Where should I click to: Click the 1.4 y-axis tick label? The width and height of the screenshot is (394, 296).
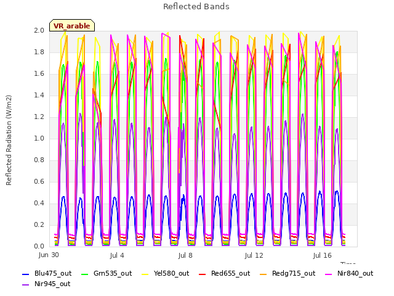click(39, 96)
